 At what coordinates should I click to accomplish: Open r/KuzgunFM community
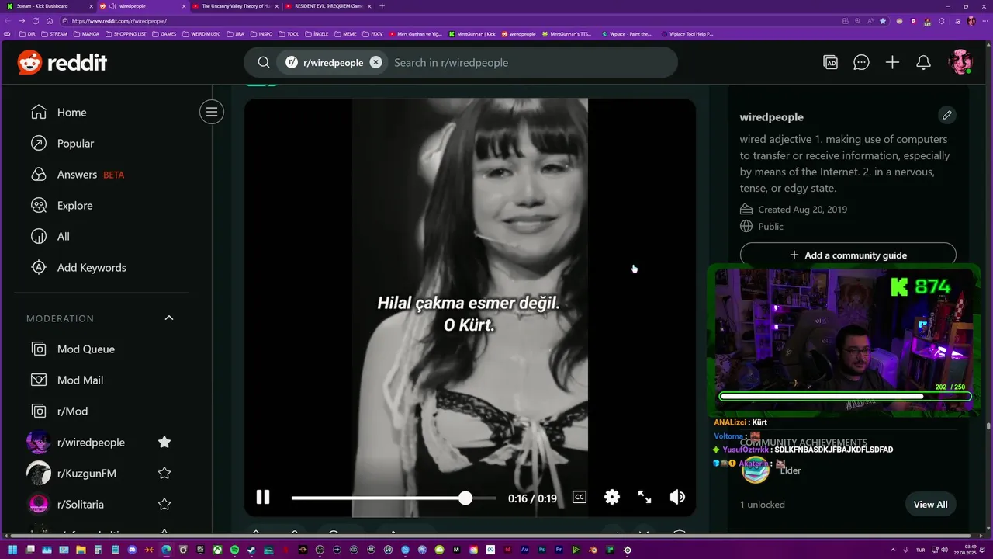[87, 474]
